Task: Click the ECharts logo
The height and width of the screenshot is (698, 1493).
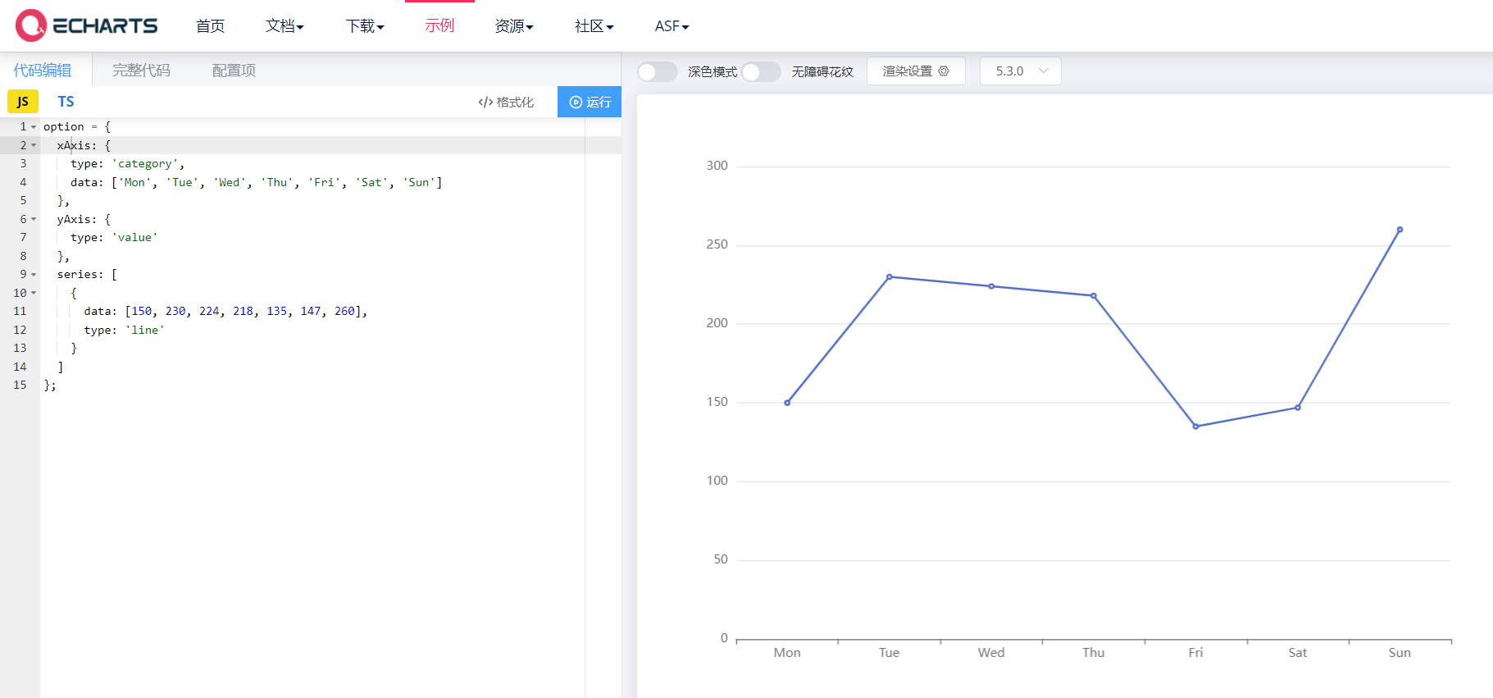Action: tap(86, 25)
